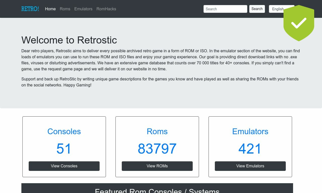Viewport: 322px width, 193px height.
Task: Go to the Emulators nav item
Action: [x=83, y=9]
